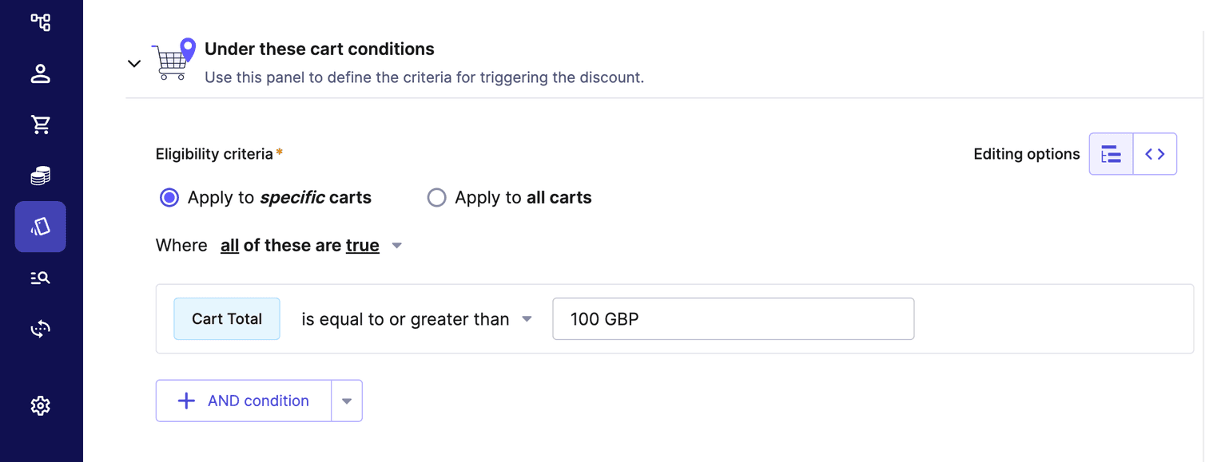Select Apply to all carts
Viewport: 1205px width, 462px height.
(436, 197)
